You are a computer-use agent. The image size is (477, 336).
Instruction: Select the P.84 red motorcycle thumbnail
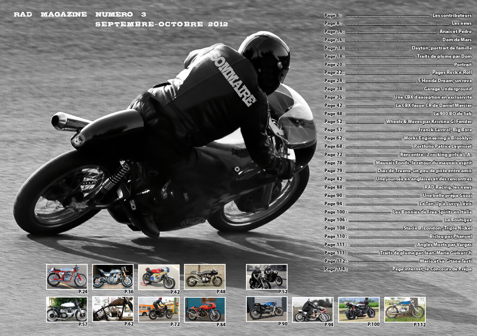click(205, 309)
